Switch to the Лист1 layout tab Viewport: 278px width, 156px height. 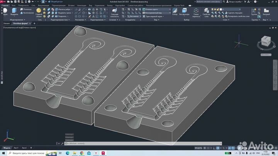16,148
